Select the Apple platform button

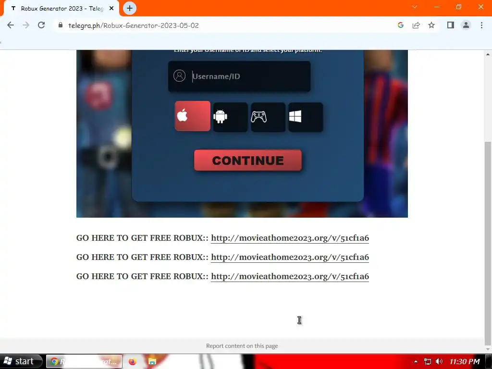pos(193,116)
